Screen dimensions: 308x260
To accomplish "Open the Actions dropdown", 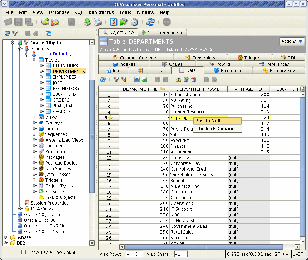I will [x=292, y=41].
